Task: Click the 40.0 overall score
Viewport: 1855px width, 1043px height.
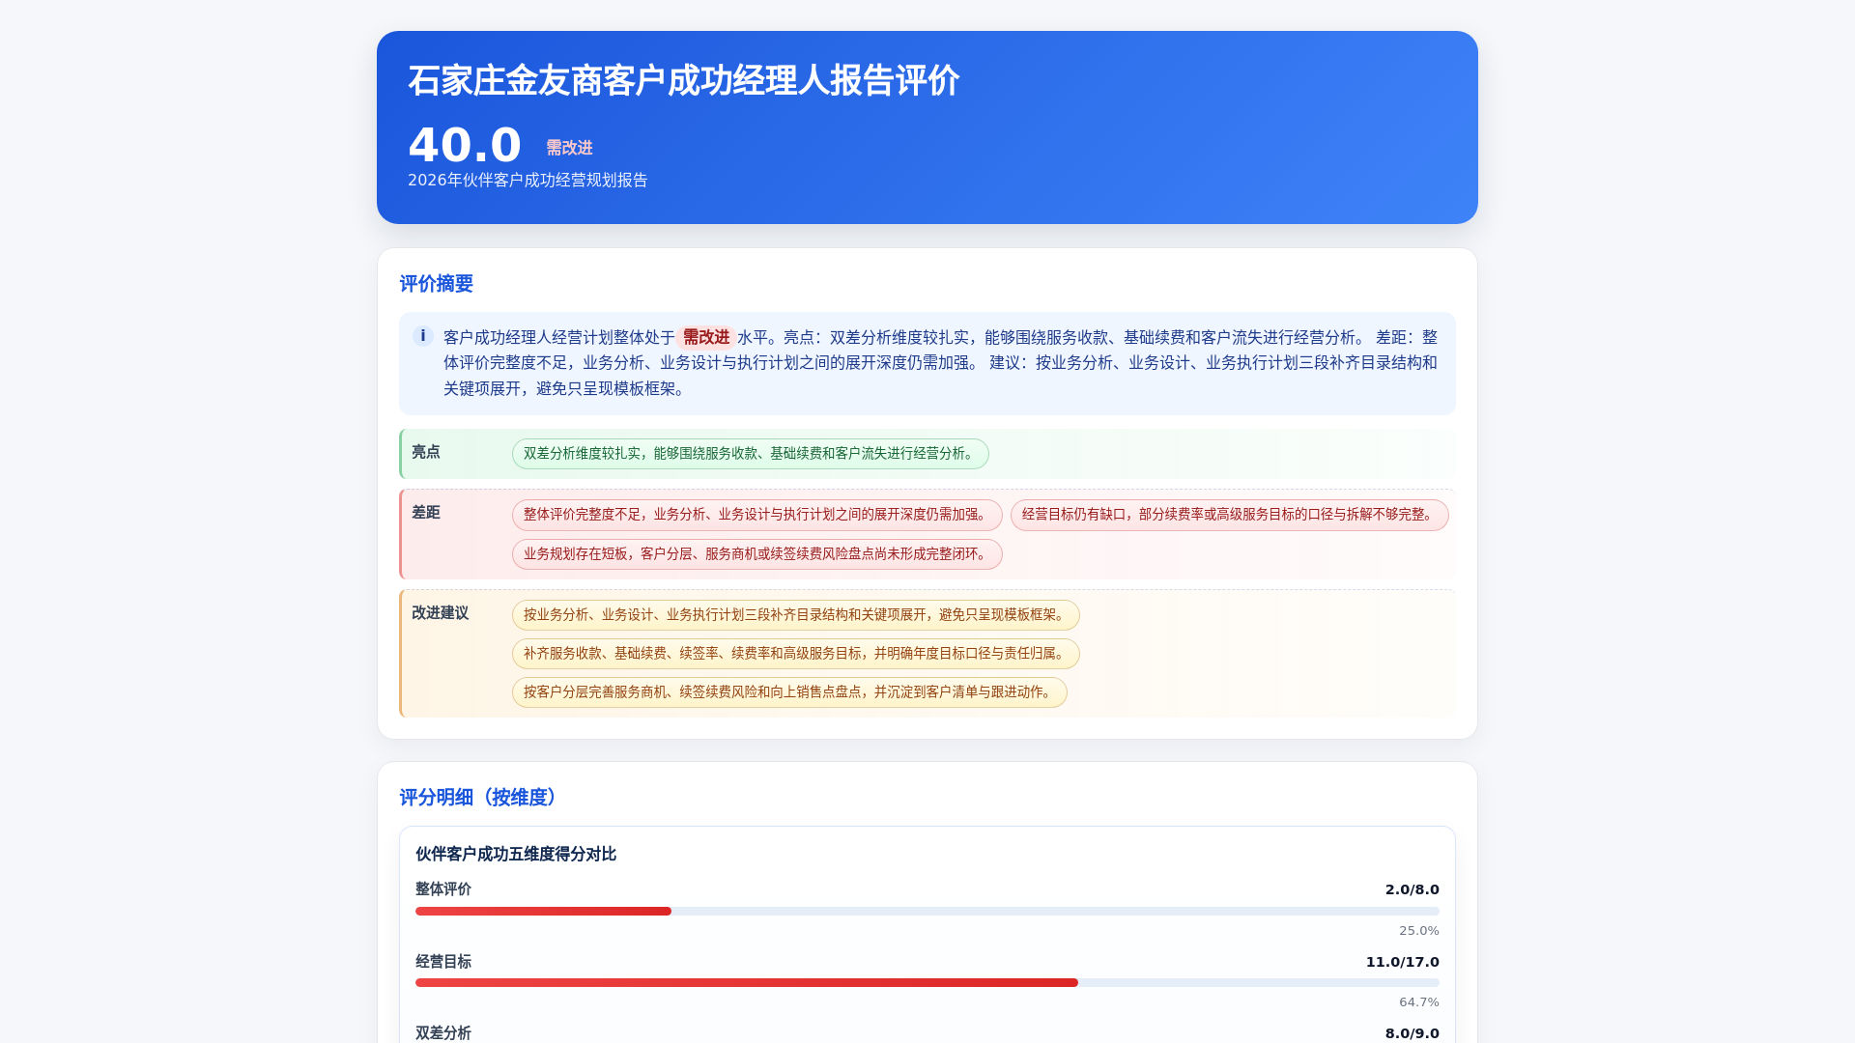Action: 465,145
